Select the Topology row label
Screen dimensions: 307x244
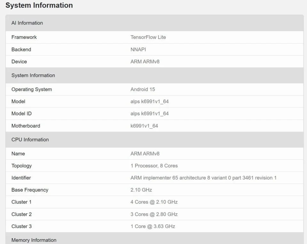[x=21, y=166]
